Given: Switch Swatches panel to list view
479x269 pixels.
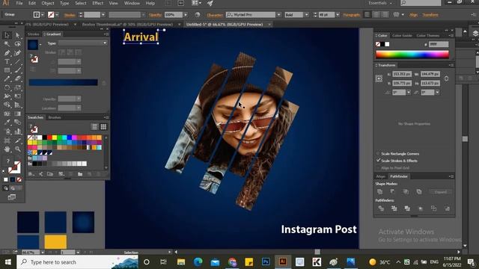Looking at the screenshot, I should point(94,126).
